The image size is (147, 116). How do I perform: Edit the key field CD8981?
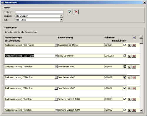pos(114,45)
